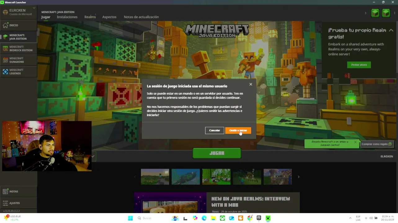This screenshot has width=398, height=223.
Task: Open Notas in the sidebar
Action: pyautogui.click(x=18, y=191)
